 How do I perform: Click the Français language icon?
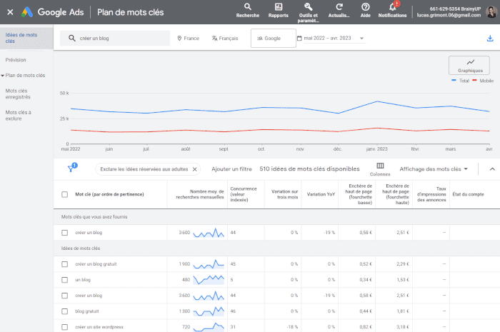214,39
